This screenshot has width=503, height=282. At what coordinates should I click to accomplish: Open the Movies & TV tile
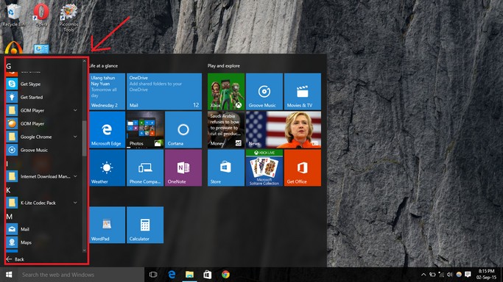(x=303, y=92)
